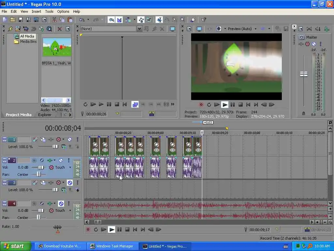334x251 pixels.
Task: Open the Preview (Auto) quality dropdown
Action: click(x=255, y=29)
